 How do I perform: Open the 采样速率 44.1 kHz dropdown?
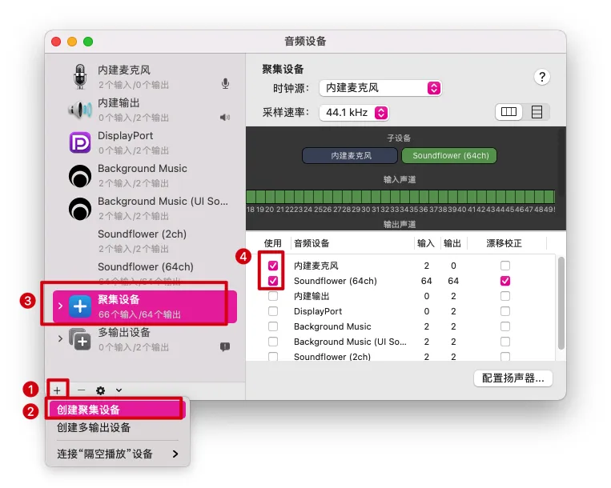(354, 113)
